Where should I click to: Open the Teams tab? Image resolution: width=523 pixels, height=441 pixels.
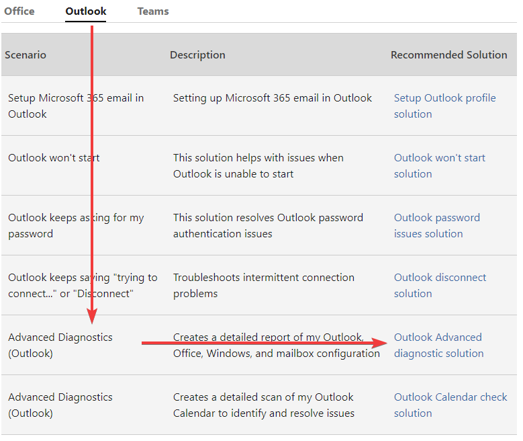pyautogui.click(x=153, y=11)
